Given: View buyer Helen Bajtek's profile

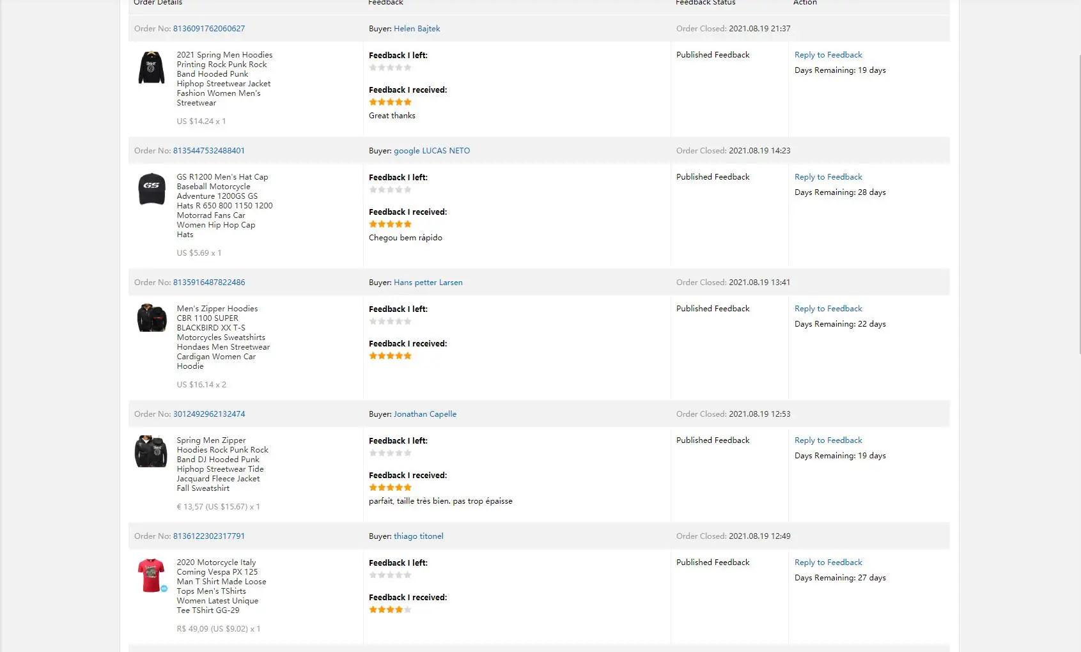Looking at the screenshot, I should click(417, 29).
